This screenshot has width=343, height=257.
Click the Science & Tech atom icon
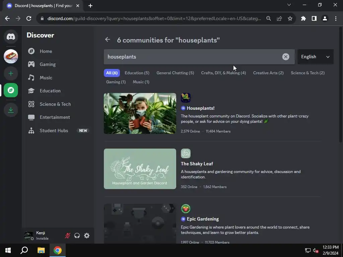click(31, 104)
